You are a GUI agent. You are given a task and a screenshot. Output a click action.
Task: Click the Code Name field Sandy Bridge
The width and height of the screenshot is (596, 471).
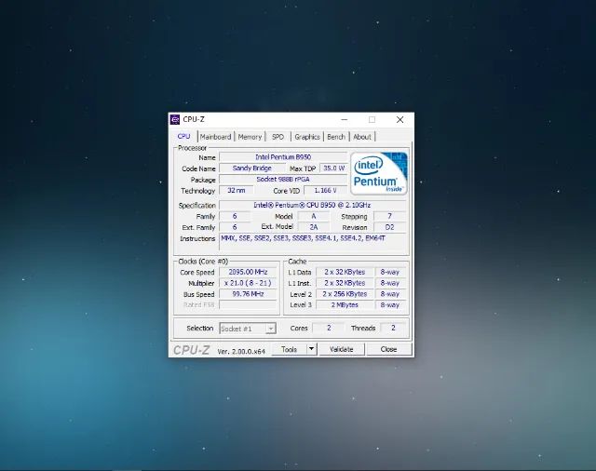coord(252,168)
